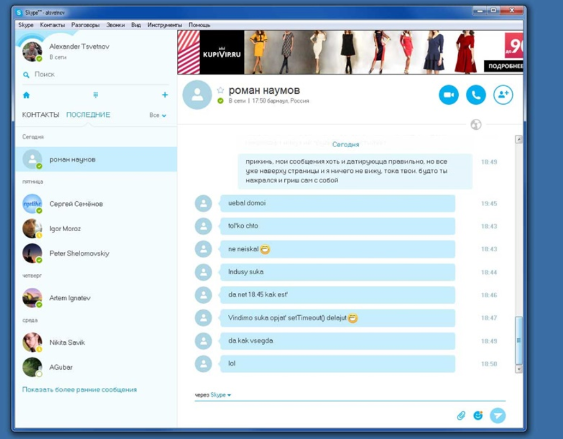Click the red dress in the ad banner

pos(465,52)
